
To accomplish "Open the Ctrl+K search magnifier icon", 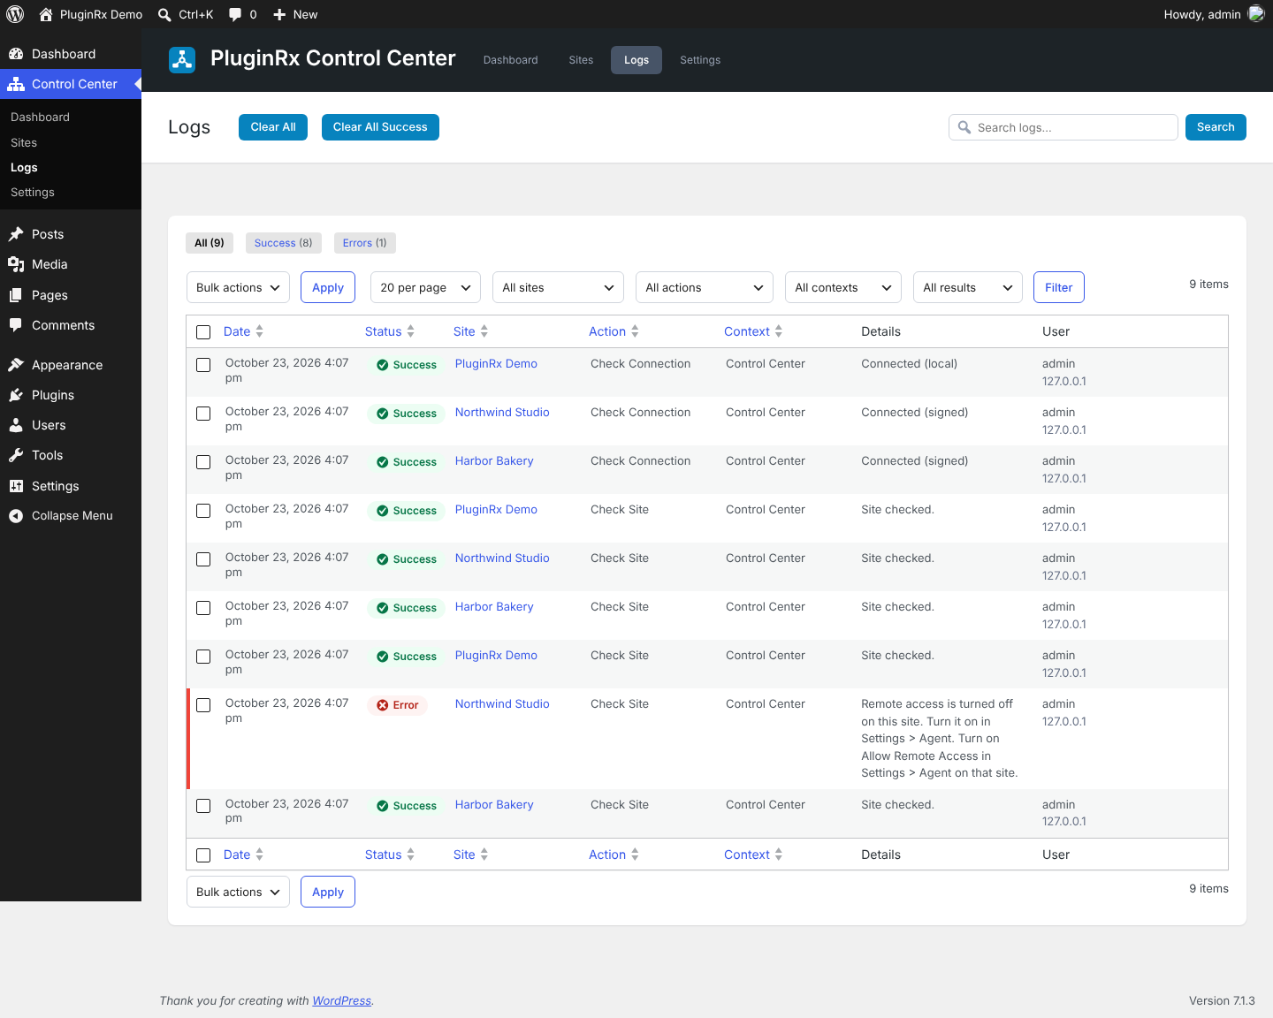I will 164,14.
